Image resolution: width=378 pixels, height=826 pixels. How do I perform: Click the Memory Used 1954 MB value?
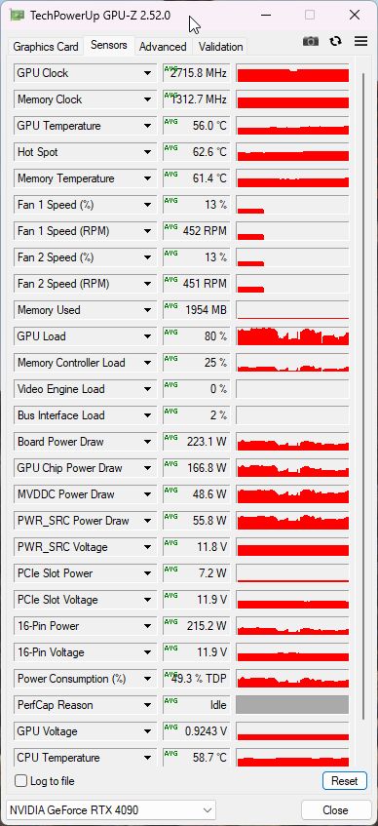[x=197, y=310]
